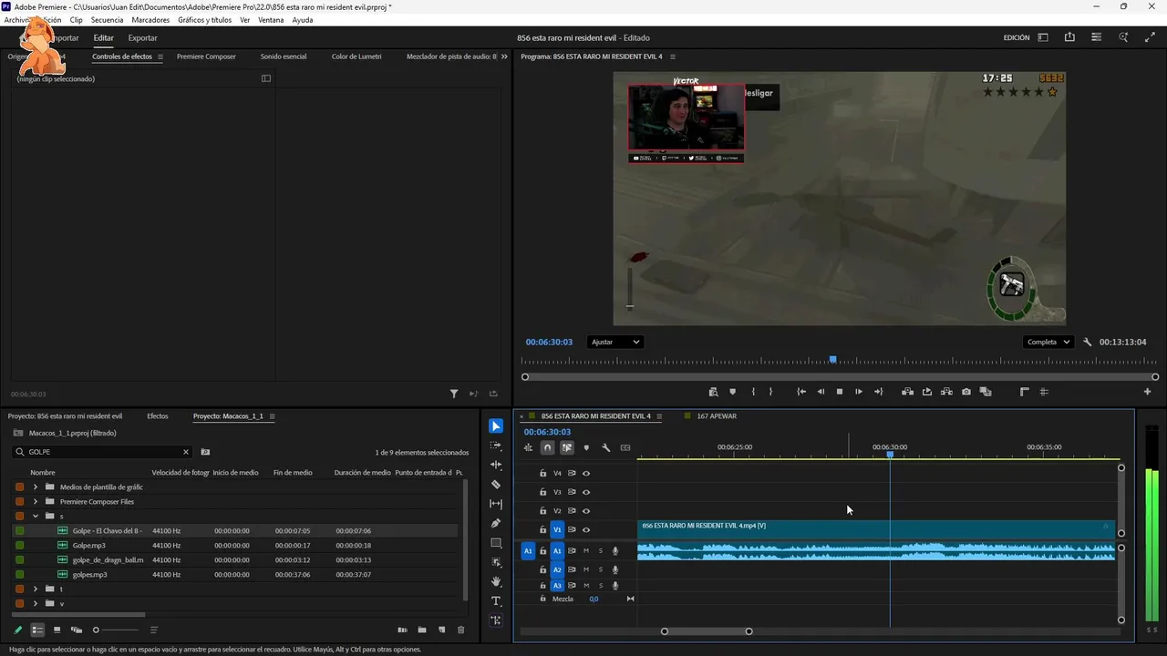This screenshot has width=1167, height=656.
Task: Add a marker in the timeline header
Action: click(586, 447)
